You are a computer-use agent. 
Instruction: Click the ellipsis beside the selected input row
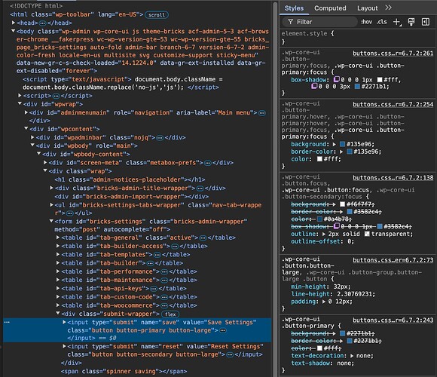pos(7,323)
